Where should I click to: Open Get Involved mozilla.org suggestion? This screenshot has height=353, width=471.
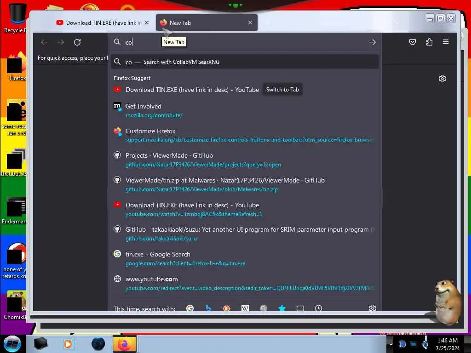245,110
